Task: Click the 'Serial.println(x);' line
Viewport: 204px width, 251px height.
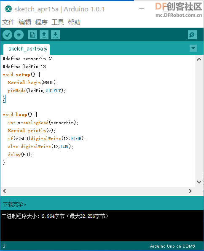Action: point(32,131)
